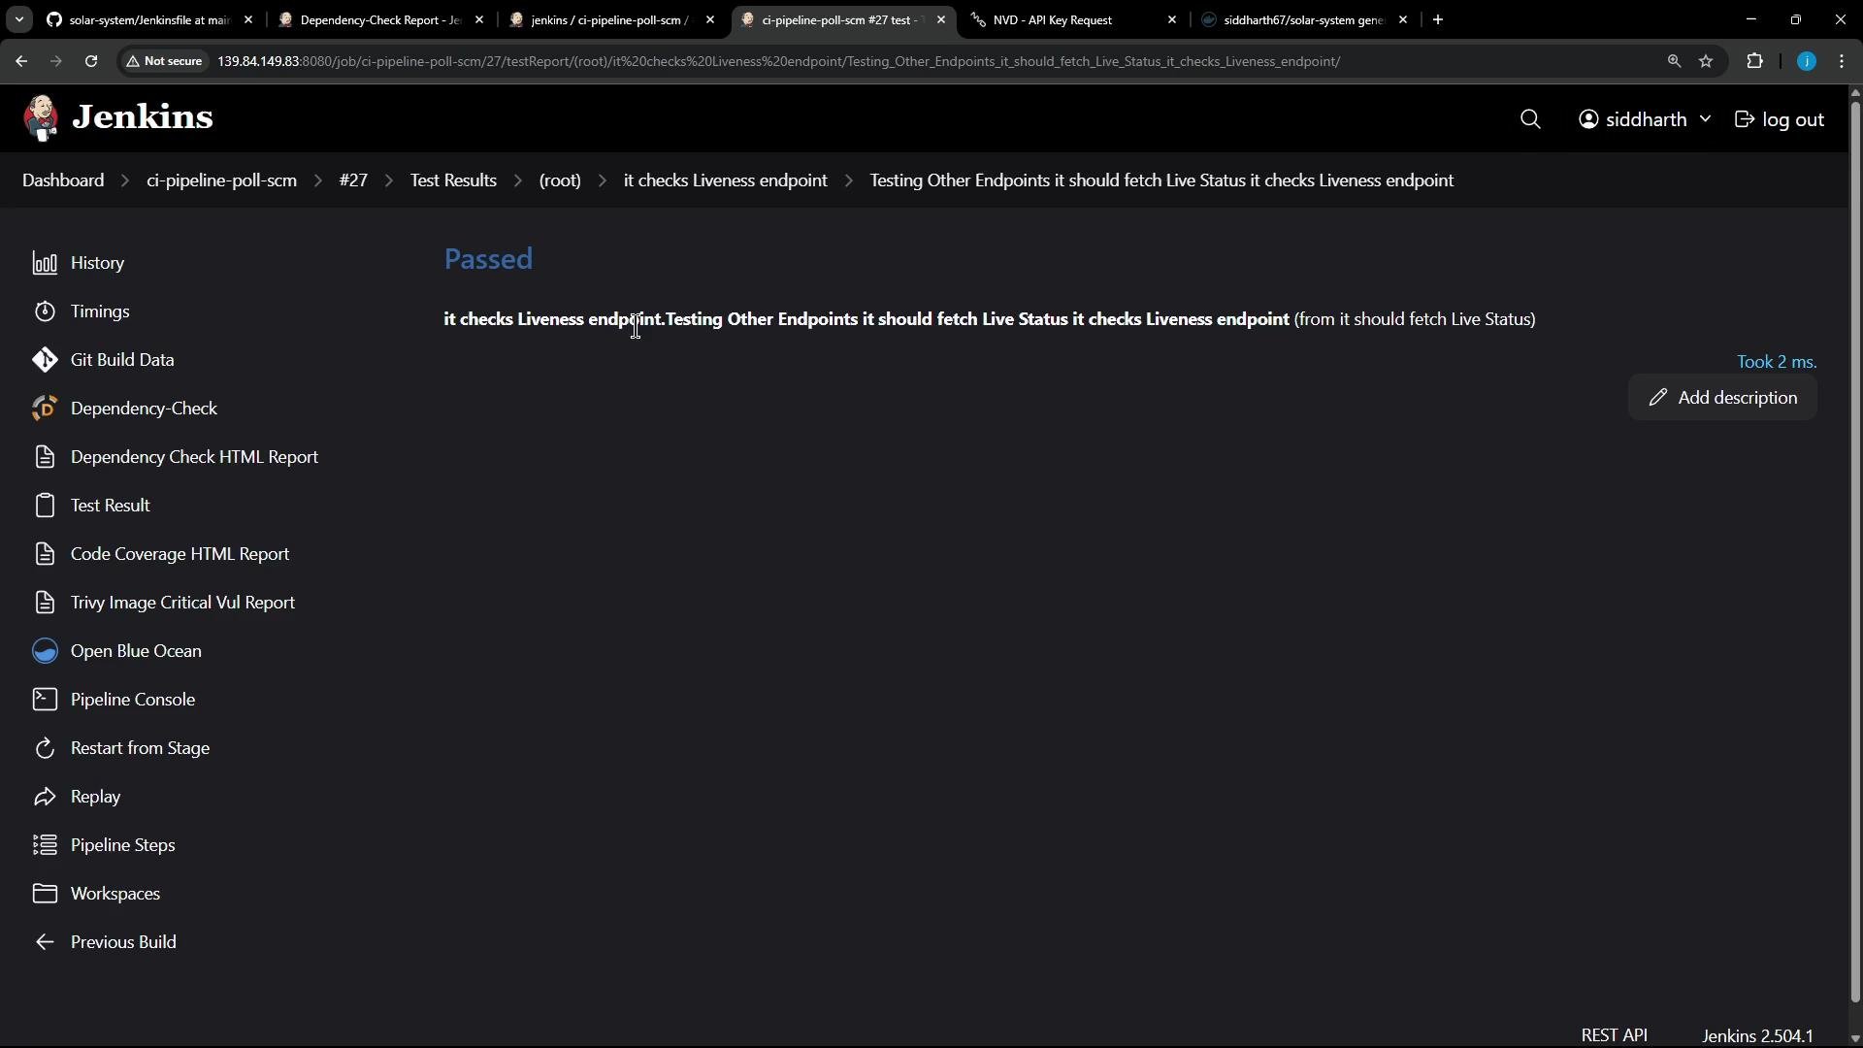Click the vertical page scrollbar

(1855, 550)
